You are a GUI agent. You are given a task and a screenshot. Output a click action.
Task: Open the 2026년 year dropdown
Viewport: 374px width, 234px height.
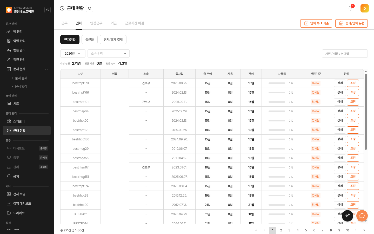73,54
